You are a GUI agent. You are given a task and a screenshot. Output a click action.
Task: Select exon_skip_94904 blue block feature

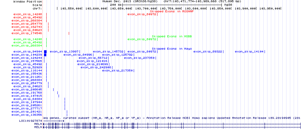45,52
